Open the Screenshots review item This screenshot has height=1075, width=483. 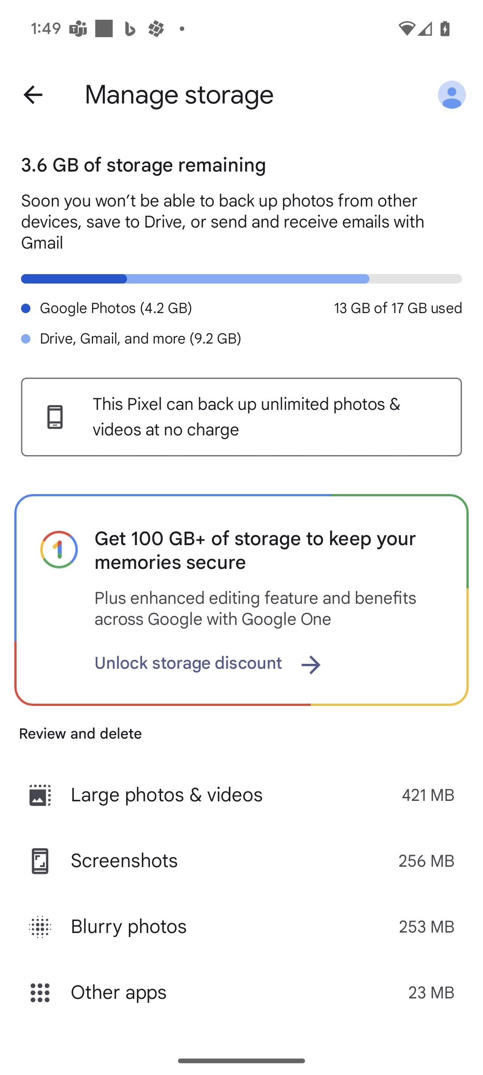click(241, 861)
